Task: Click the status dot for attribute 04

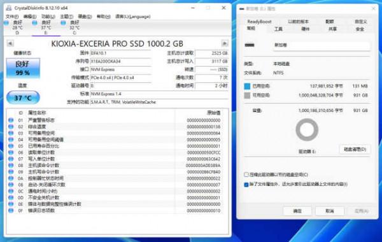Action: pyautogui.click(x=11, y=139)
